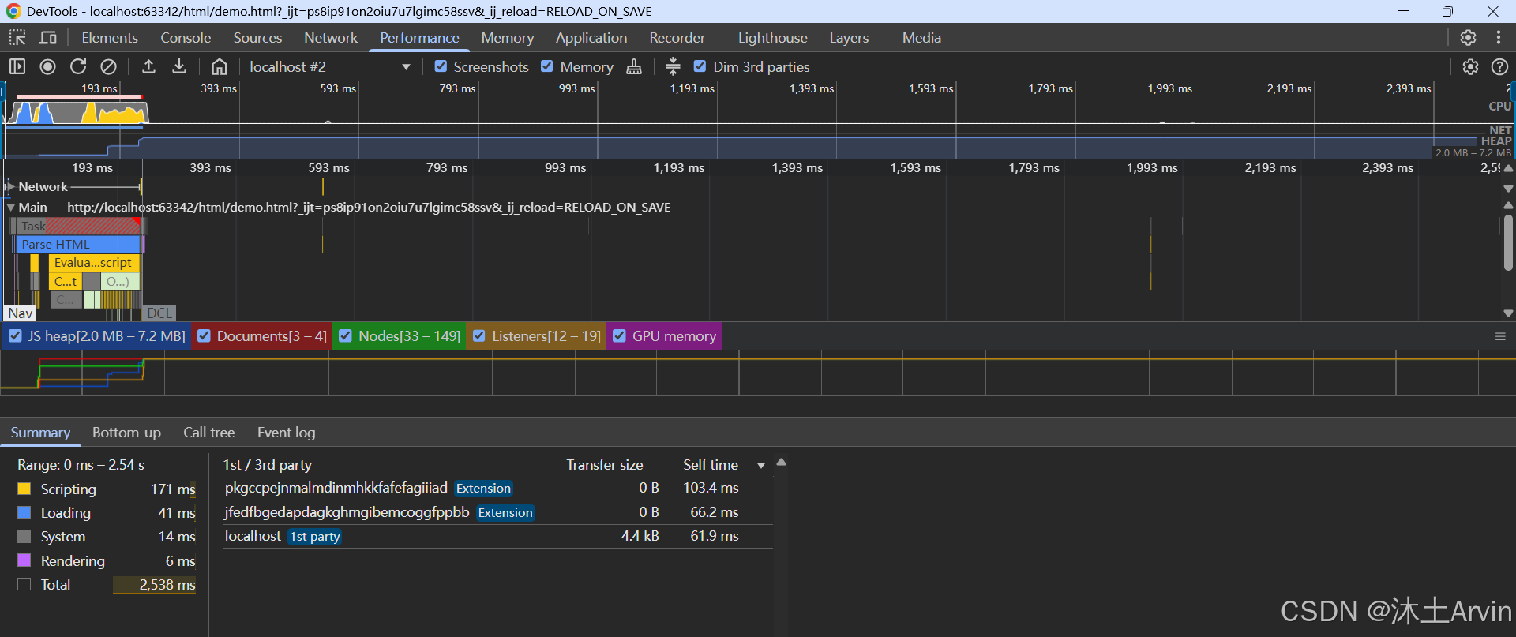Click the Self time sort arrow
This screenshot has height=637, width=1516.
pyautogui.click(x=761, y=466)
